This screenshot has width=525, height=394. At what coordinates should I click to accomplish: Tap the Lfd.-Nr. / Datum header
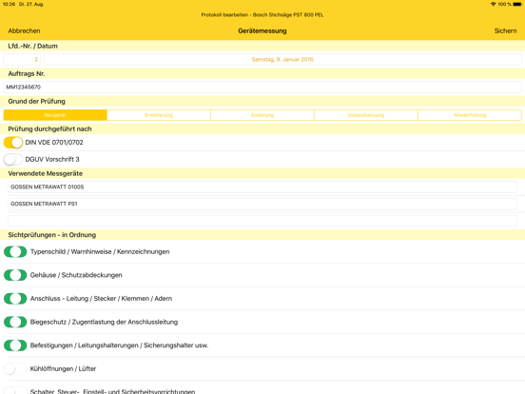pyautogui.click(x=32, y=47)
